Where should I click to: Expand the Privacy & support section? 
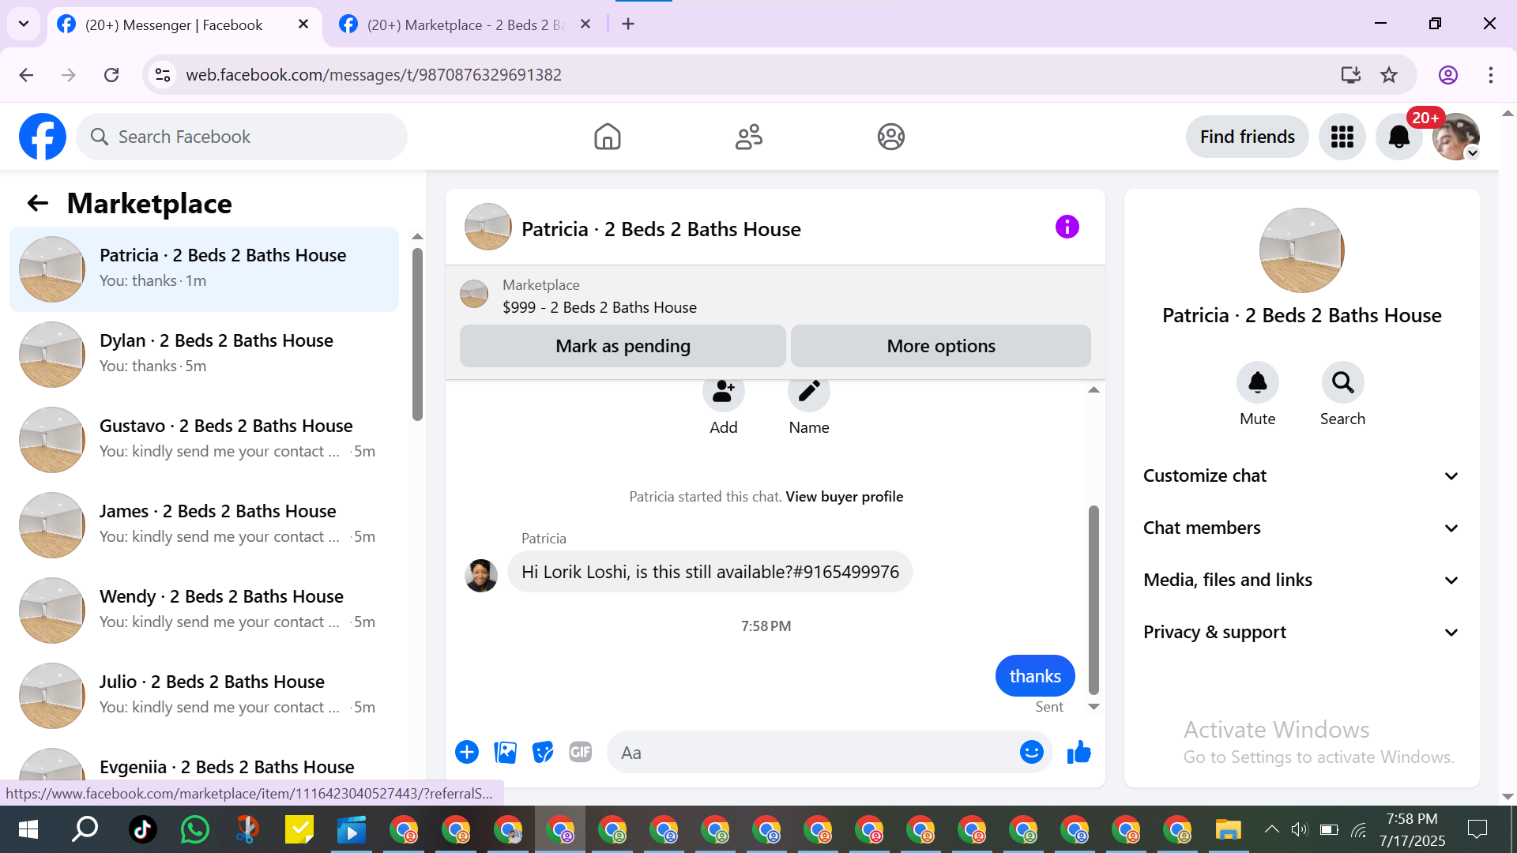pyautogui.click(x=1301, y=632)
